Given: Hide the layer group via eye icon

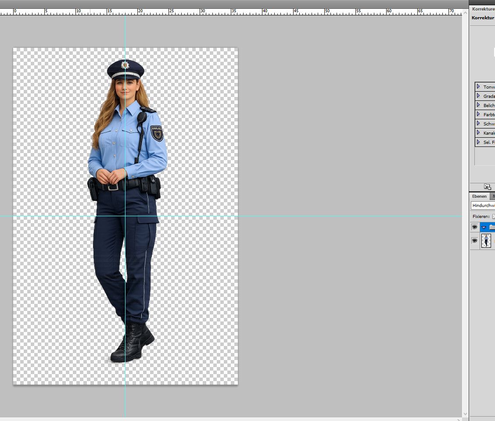Looking at the screenshot, I should tap(474, 227).
